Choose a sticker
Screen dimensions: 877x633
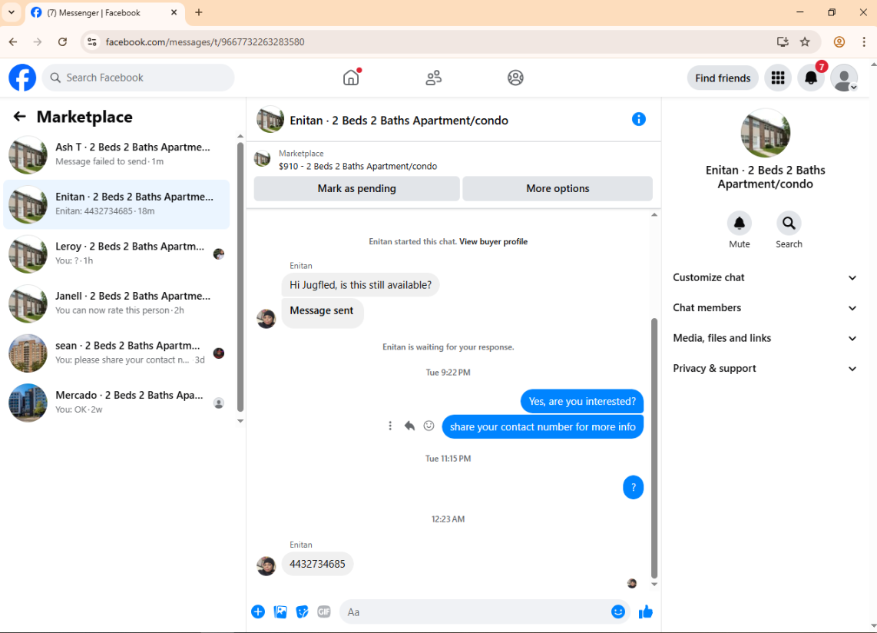point(302,611)
